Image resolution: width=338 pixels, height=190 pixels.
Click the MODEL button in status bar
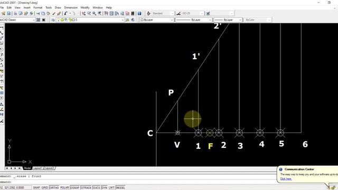tap(120, 188)
